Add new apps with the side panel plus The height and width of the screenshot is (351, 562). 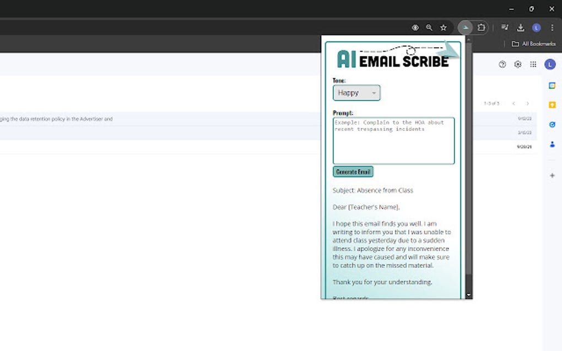point(552,175)
